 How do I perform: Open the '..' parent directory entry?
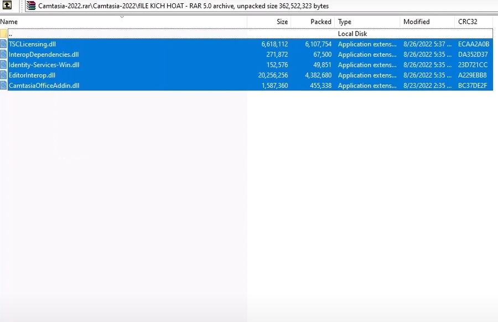pyautogui.click(x=11, y=33)
